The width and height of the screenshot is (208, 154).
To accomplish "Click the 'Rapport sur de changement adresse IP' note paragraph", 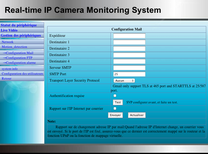I will point(126,131).
